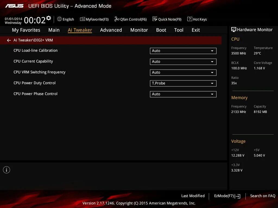The width and height of the screenshot is (278, 208).
Task: Click the MyFavorite(F3) icon
Action: pos(94,19)
